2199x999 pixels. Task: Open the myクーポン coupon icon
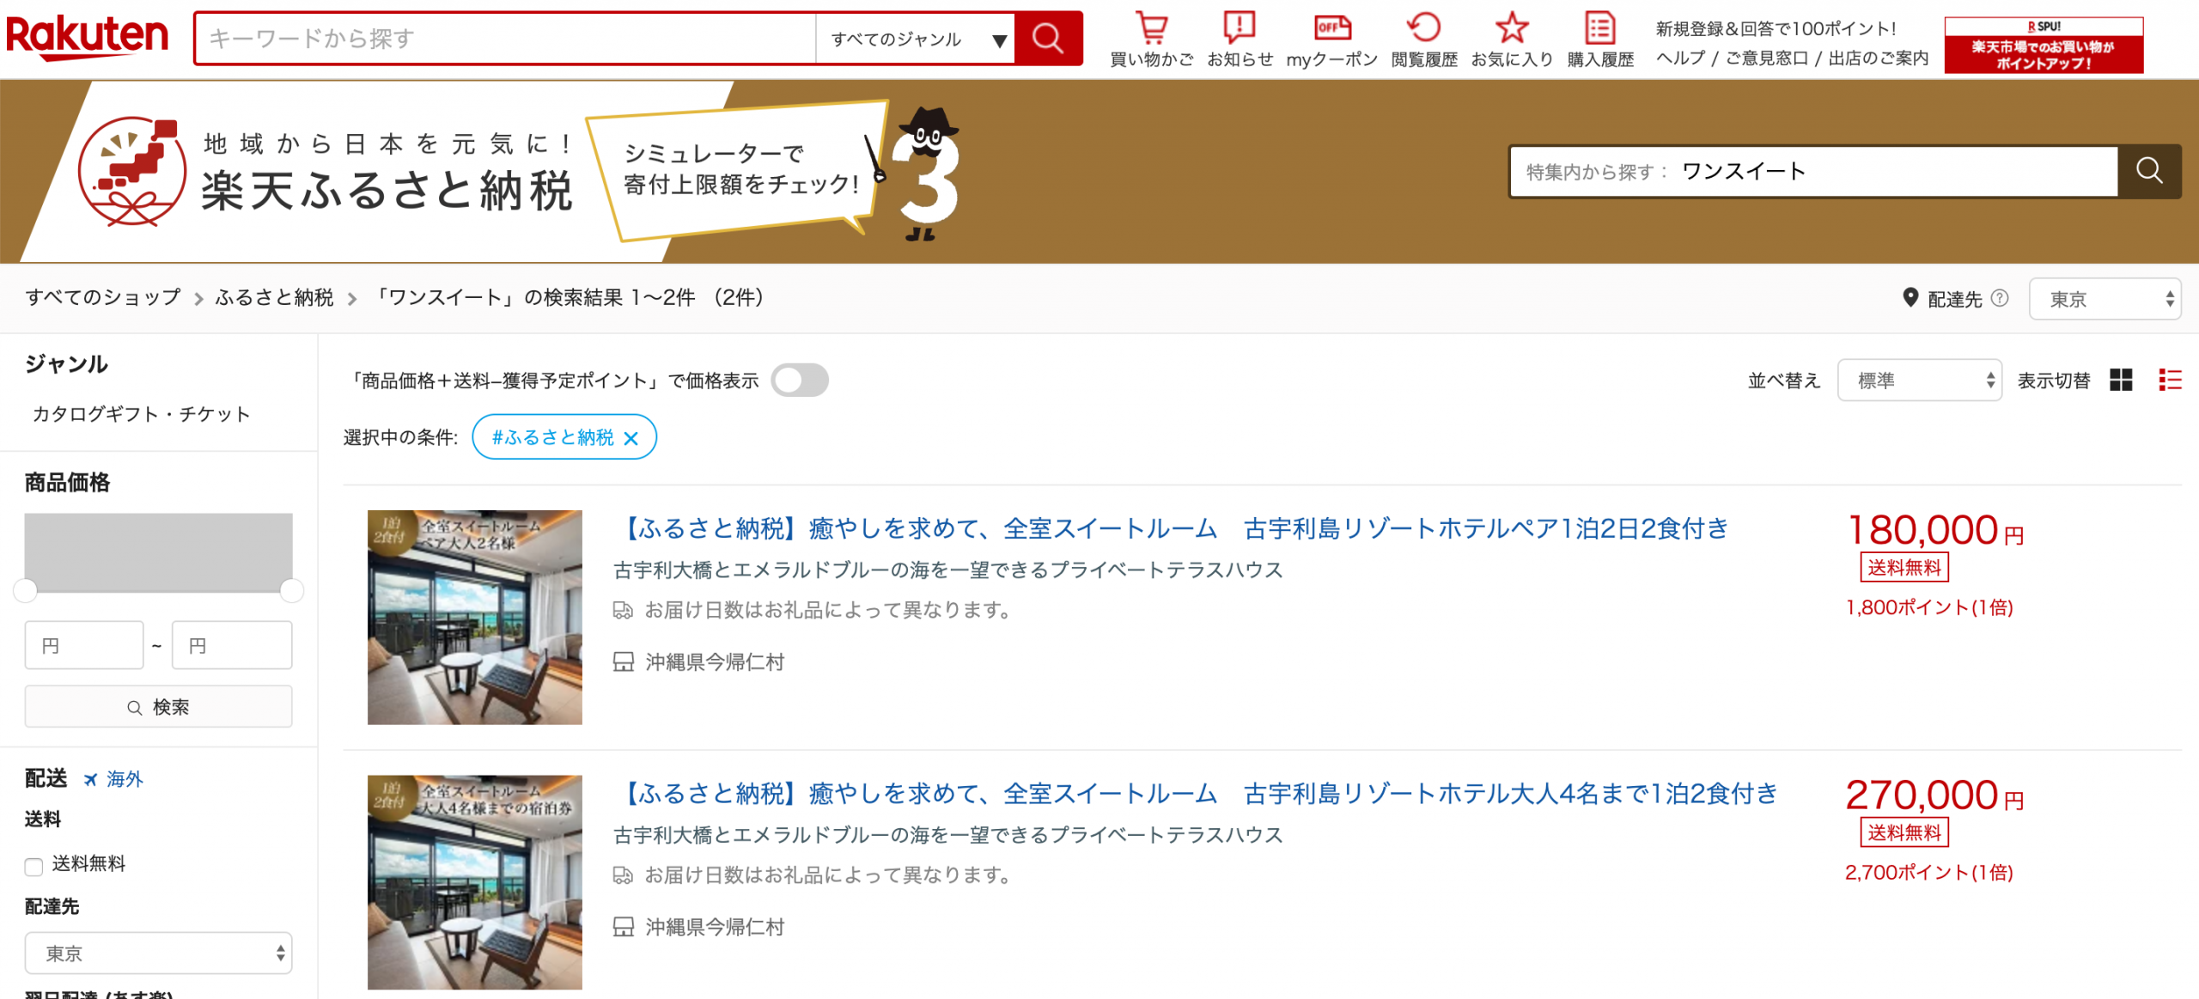point(1331,29)
